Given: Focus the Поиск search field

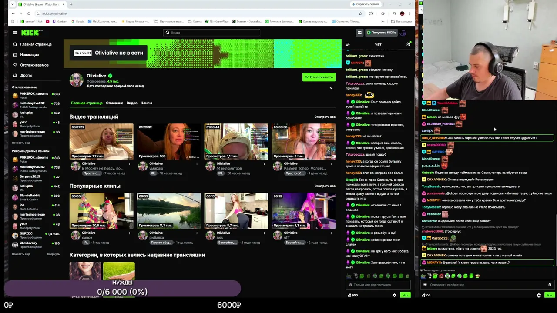Looking at the screenshot, I should 211,33.
